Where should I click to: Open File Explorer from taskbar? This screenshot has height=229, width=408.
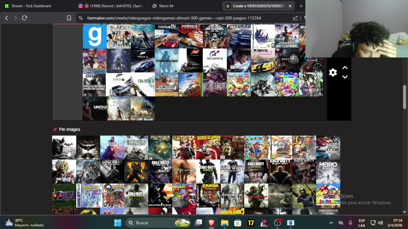(x=224, y=223)
